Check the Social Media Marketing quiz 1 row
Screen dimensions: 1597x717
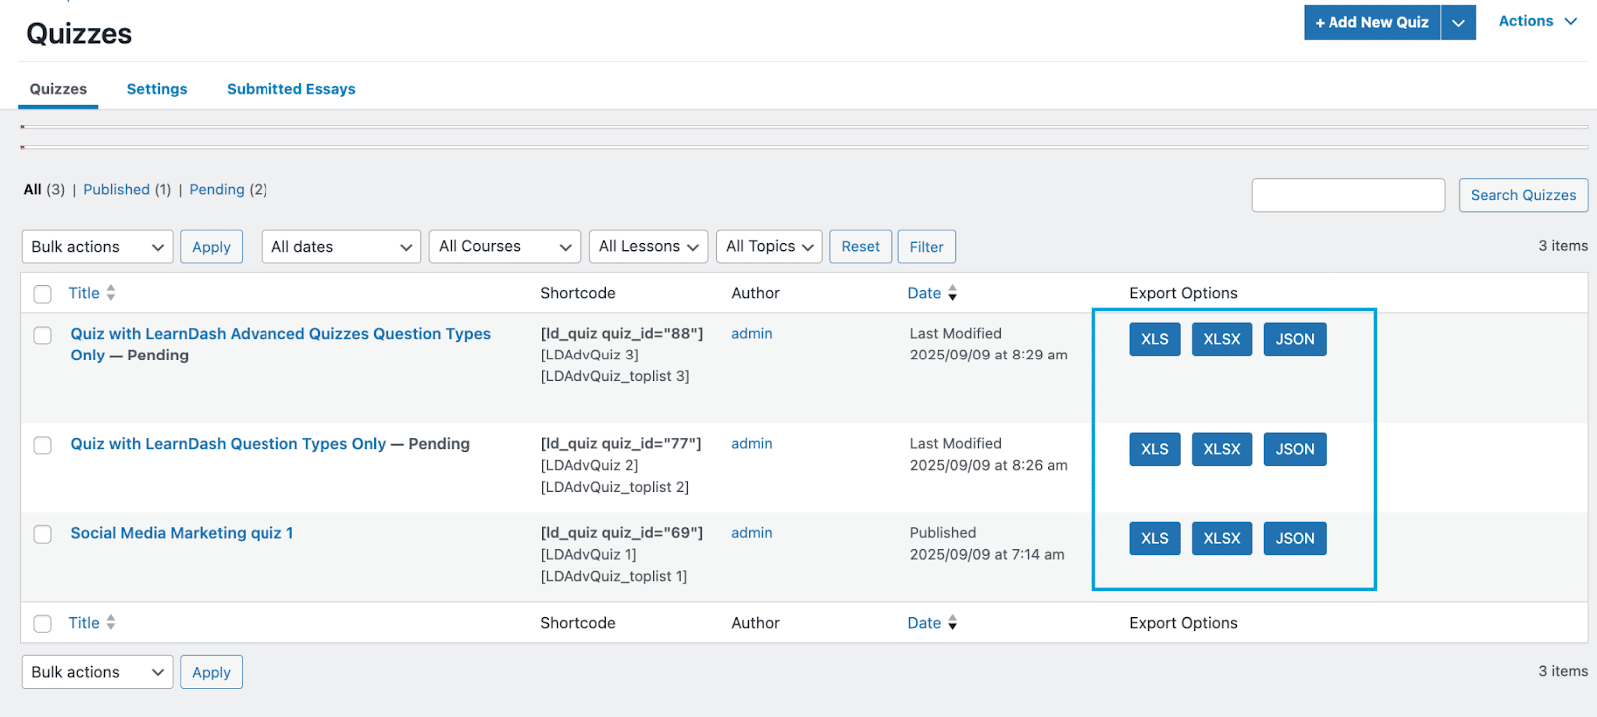(42, 534)
